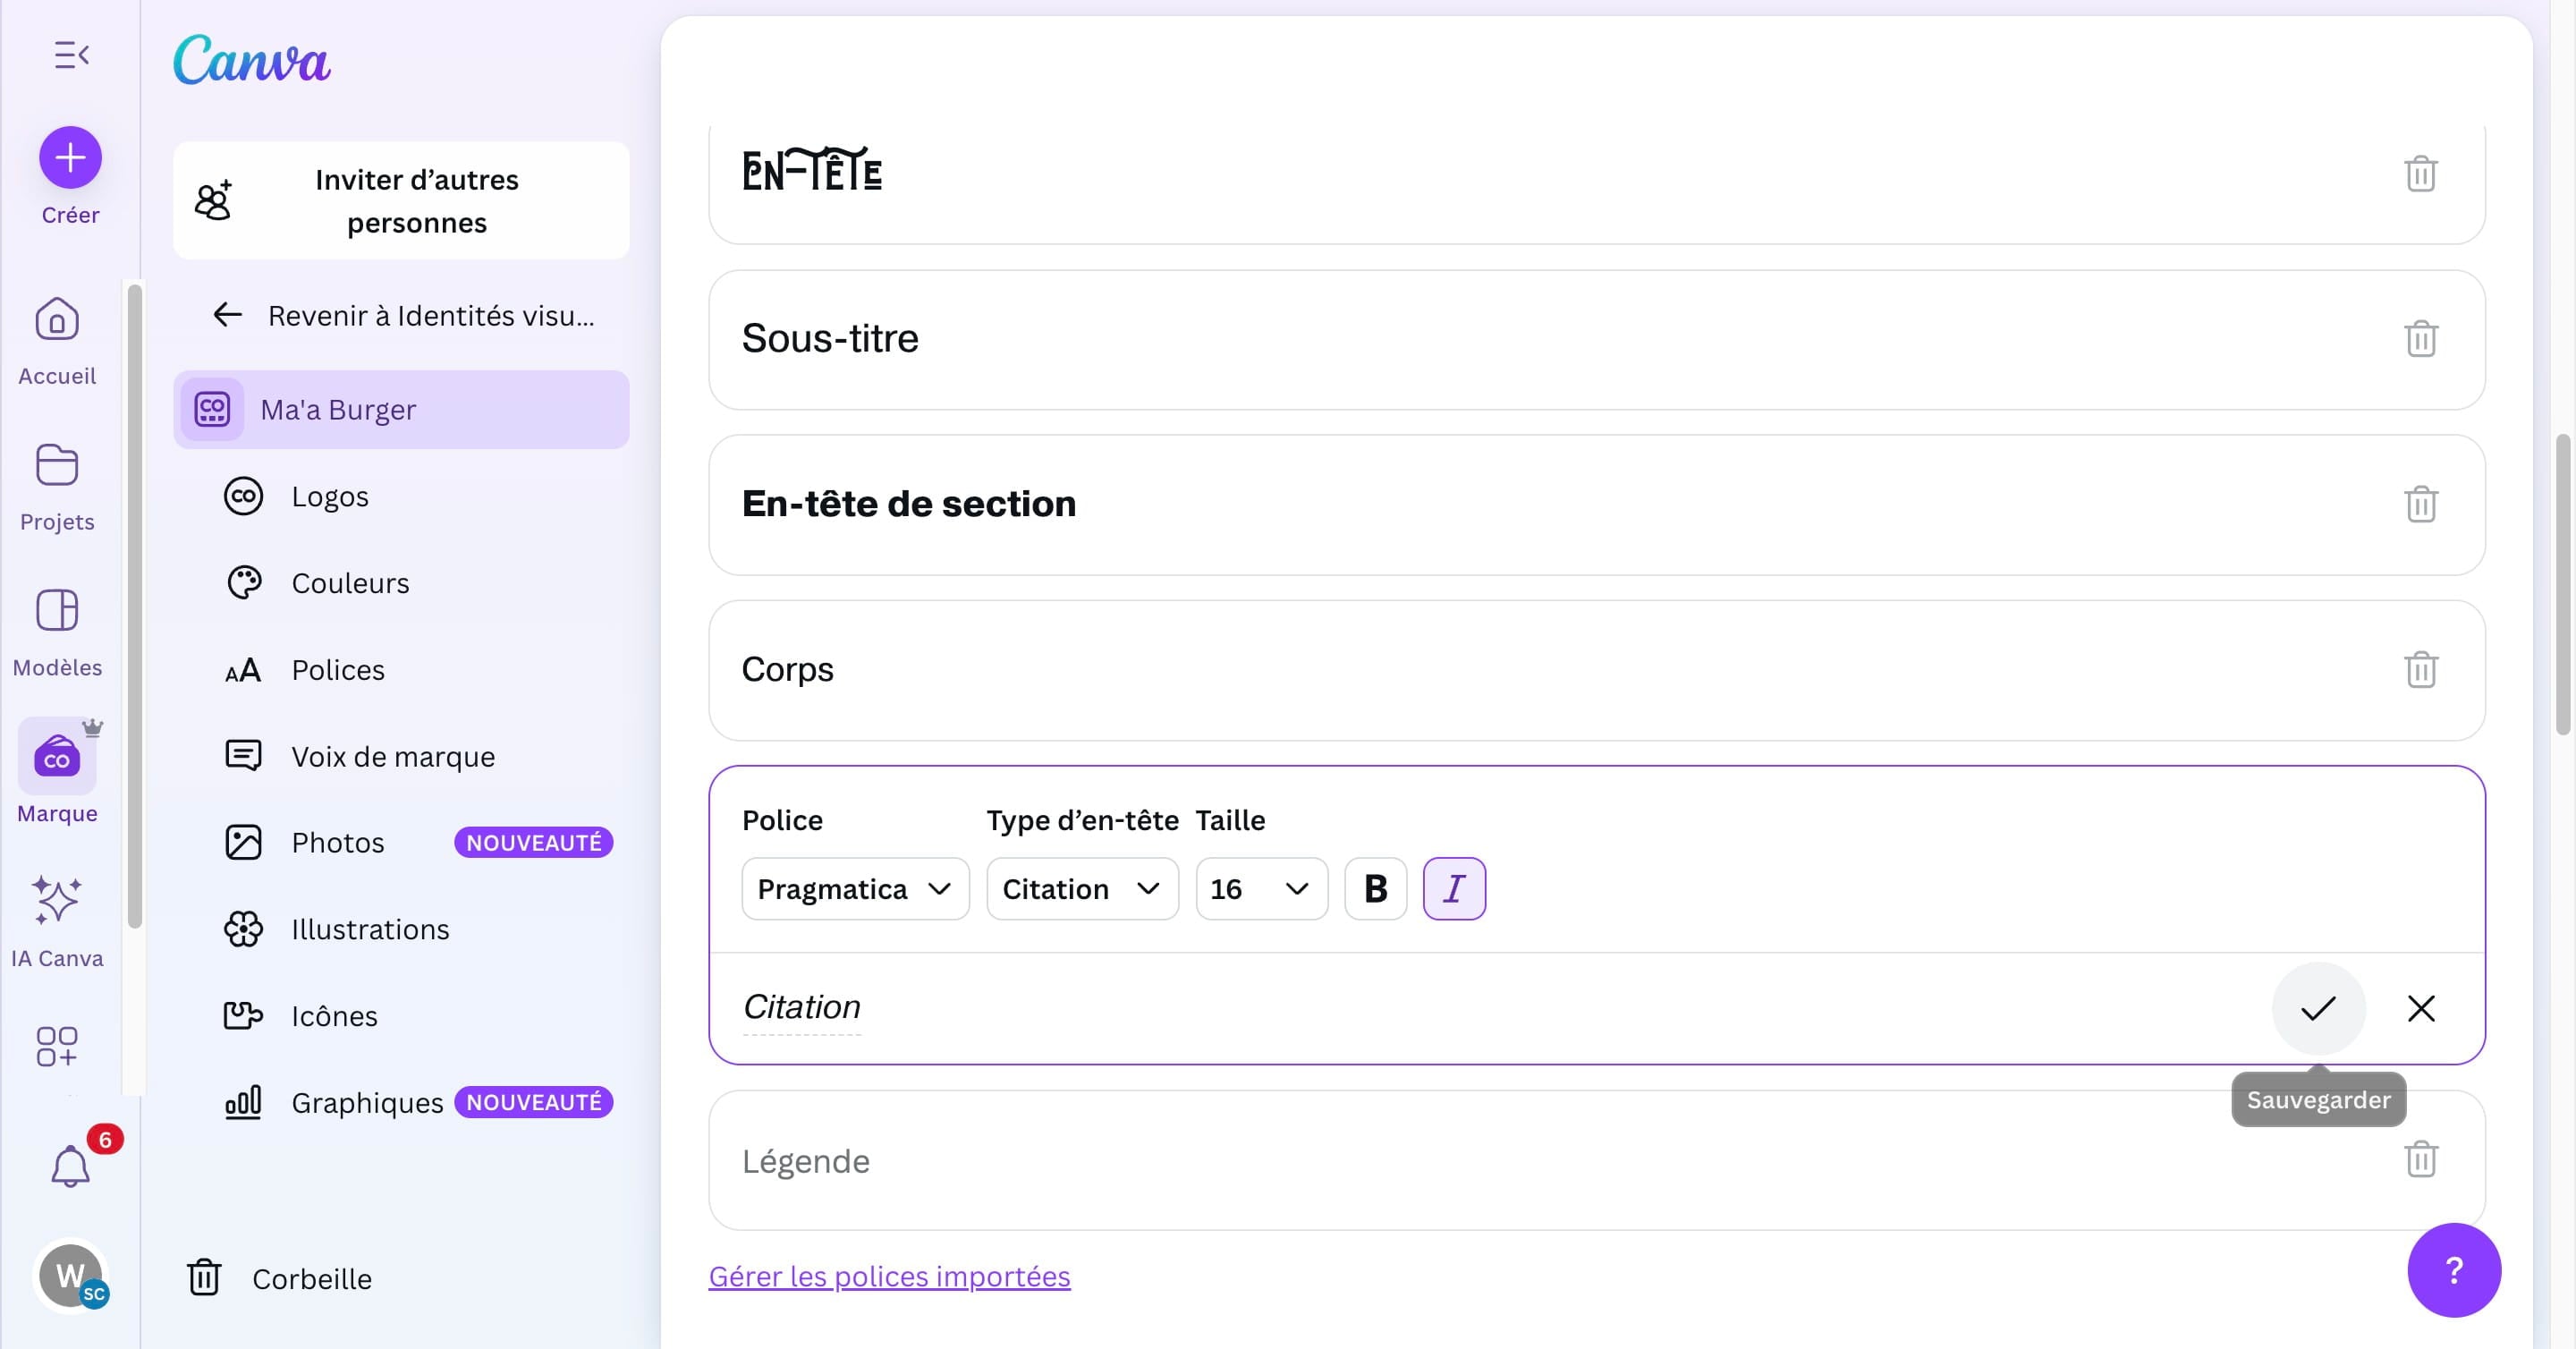Save citation style with checkmark

click(2318, 1008)
